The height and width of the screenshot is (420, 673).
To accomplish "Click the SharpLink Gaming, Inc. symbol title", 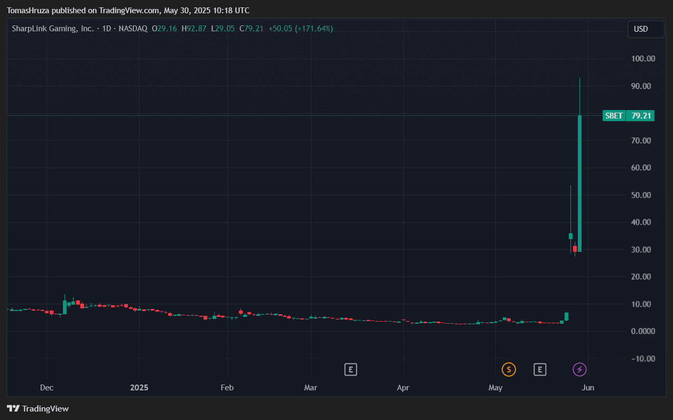I will (53, 29).
